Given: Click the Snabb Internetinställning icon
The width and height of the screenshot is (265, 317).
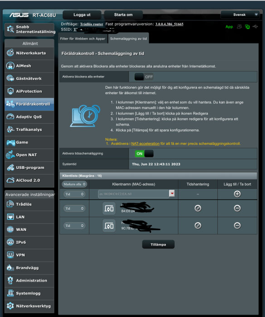Looking at the screenshot, I should coord(10,29).
